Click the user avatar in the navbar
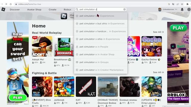Image resolution: width=191 pixels, height=107 pixels. click(160, 9)
